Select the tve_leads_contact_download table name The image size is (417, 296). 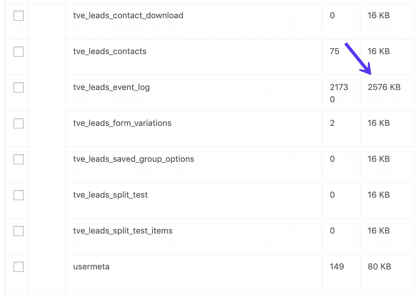pos(128,15)
